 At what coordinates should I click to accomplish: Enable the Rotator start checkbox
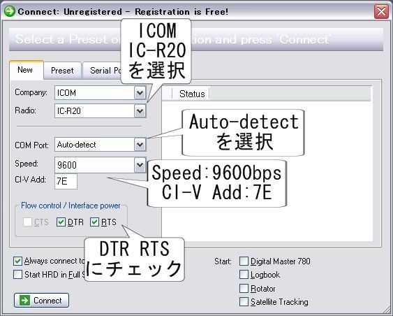tap(244, 289)
